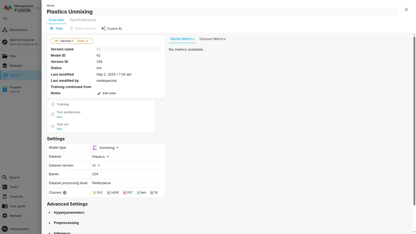Image resolution: width=416 pixels, height=234 pixels.
Task: Open Spectral explorer compass icon
Action: coord(5,42)
